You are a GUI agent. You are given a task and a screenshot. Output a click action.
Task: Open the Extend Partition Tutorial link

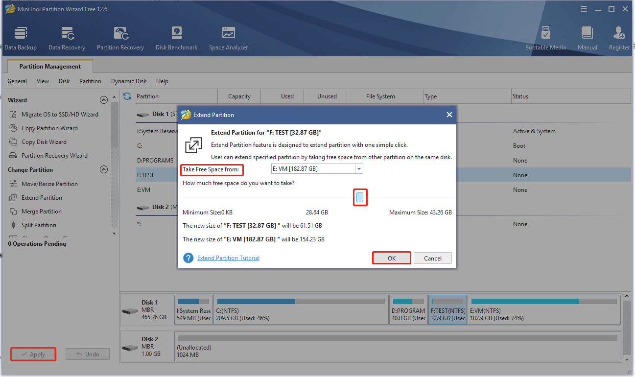[228, 258]
